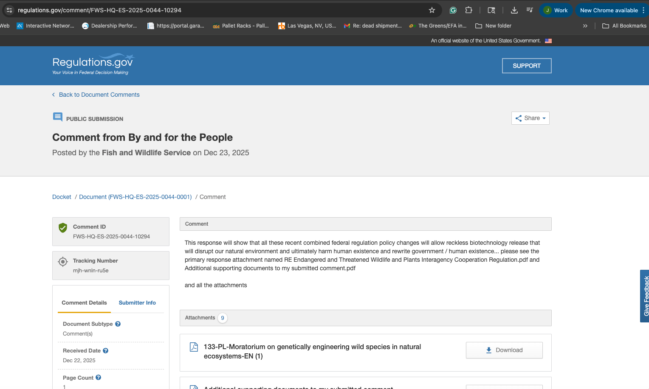Click the site information icon in address bar
Viewport: 649px width, 389px height.
pos(9,10)
